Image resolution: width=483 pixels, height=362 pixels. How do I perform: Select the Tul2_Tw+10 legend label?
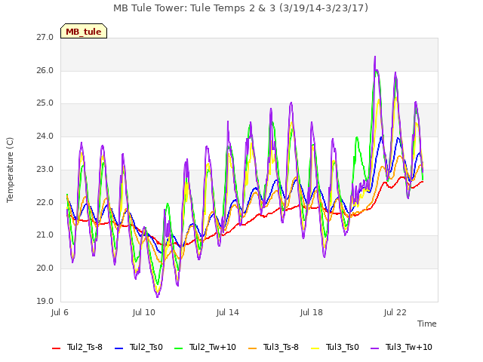[213, 347]
